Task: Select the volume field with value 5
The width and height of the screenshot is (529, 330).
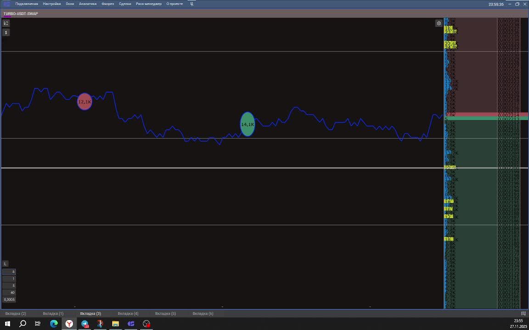Action: click(9, 286)
